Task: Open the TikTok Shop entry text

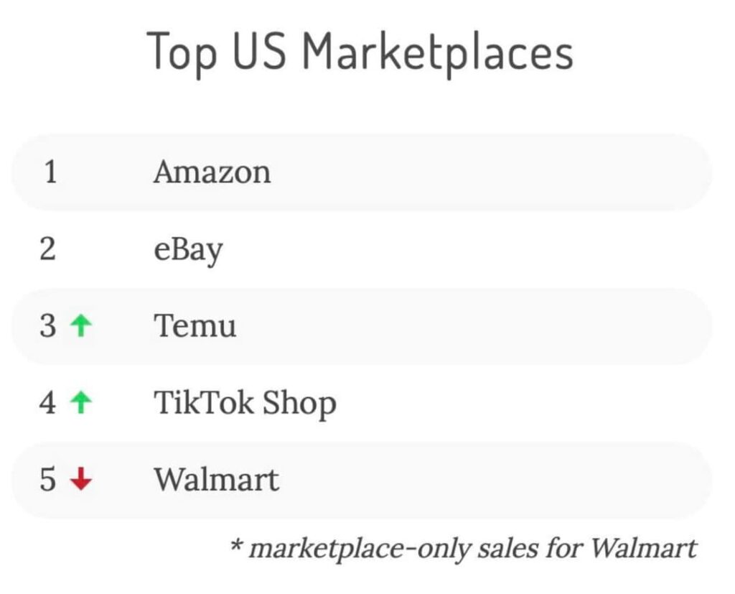Action: pyautogui.click(x=245, y=404)
